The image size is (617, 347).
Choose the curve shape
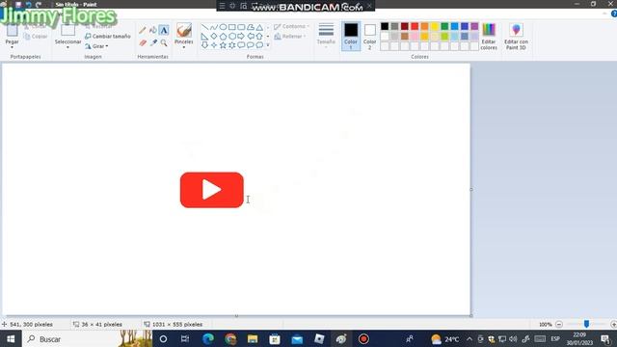(x=214, y=27)
